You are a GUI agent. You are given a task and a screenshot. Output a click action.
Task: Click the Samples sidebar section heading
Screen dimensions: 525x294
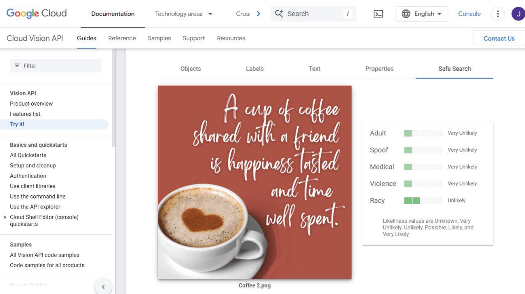point(21,245)
